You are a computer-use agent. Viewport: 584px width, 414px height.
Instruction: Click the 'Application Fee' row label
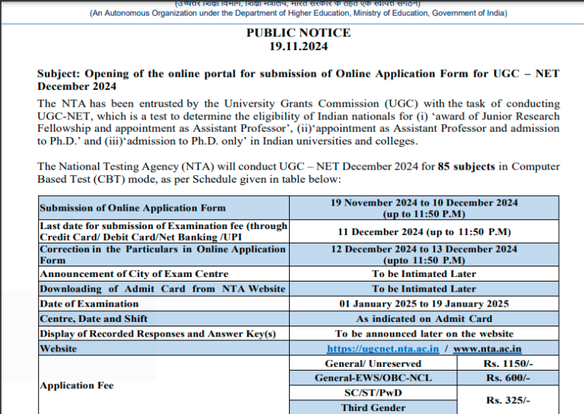pos(164,385)
